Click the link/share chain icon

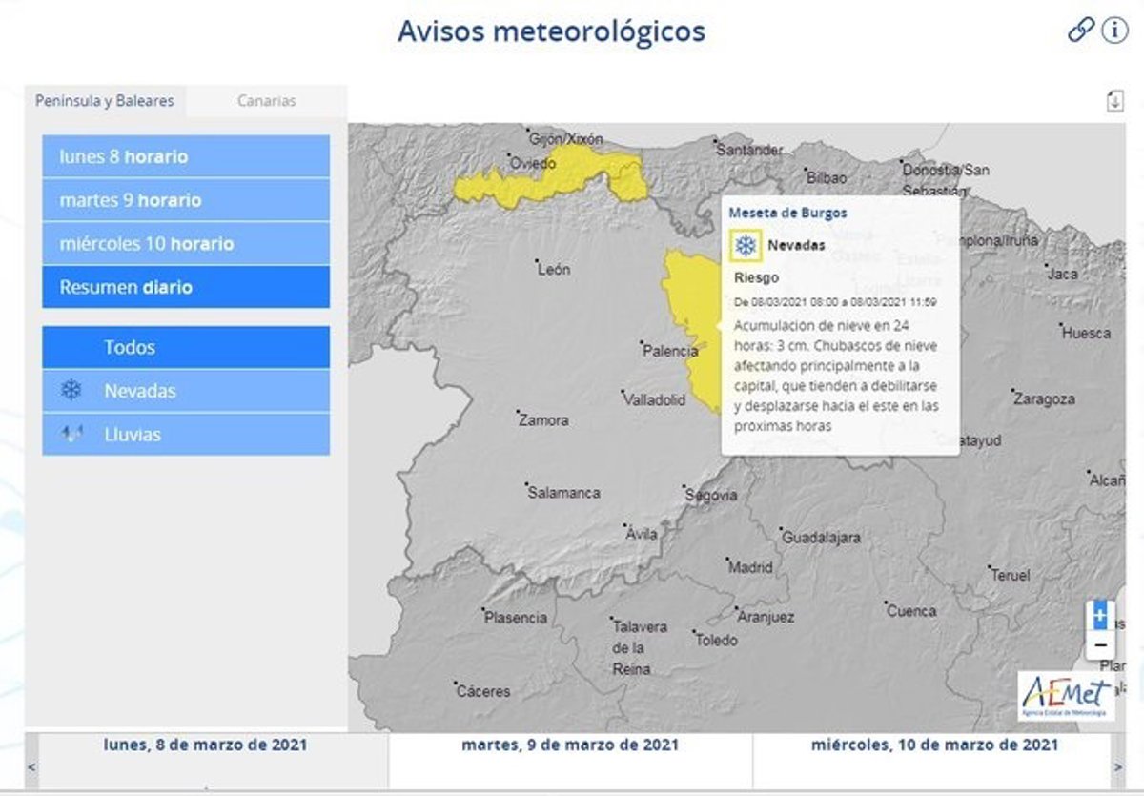(x=1080, y=31)
